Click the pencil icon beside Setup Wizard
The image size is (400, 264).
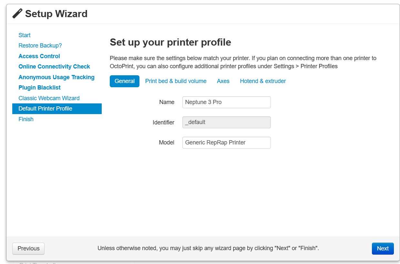17,14
